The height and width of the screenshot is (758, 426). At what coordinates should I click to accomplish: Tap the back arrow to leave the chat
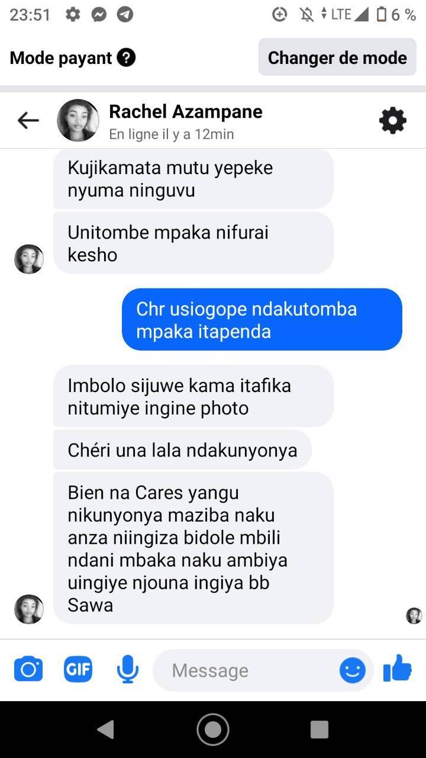28,121
